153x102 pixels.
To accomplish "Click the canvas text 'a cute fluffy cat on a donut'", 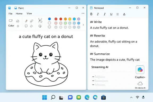I will coord(46,37).
